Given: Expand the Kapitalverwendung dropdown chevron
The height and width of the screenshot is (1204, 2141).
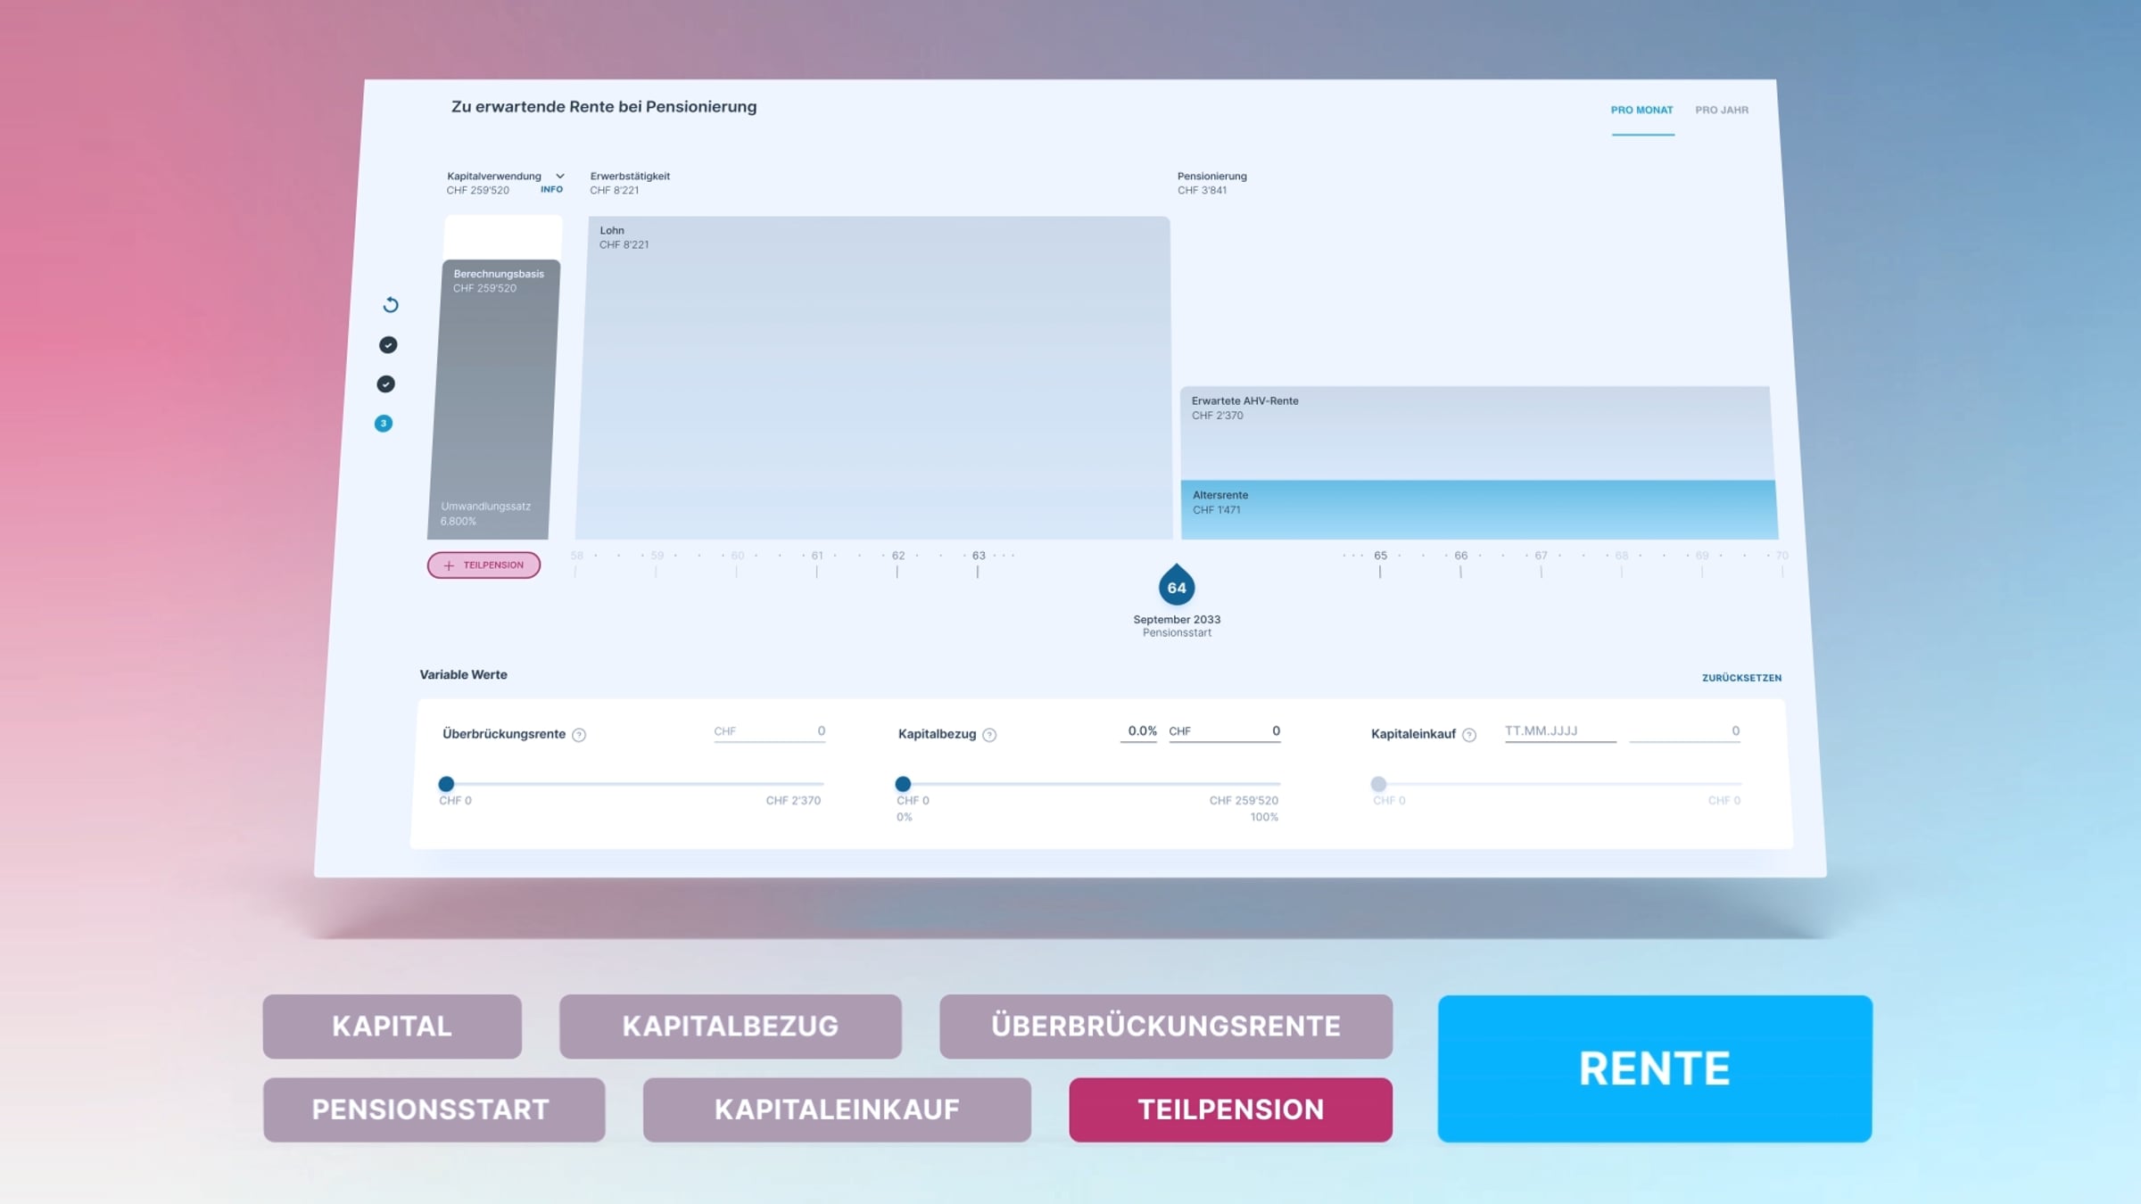Looking at the screenshot, I should [560, 176].
